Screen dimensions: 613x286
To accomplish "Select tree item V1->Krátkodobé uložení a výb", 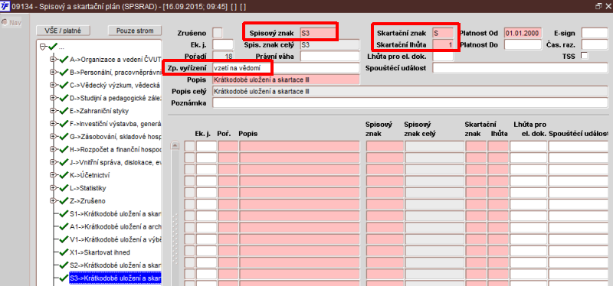I will pos(115,239).
